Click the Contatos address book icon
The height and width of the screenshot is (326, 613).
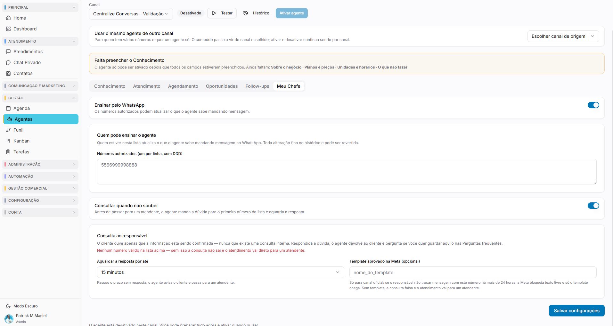coord(8,73)
